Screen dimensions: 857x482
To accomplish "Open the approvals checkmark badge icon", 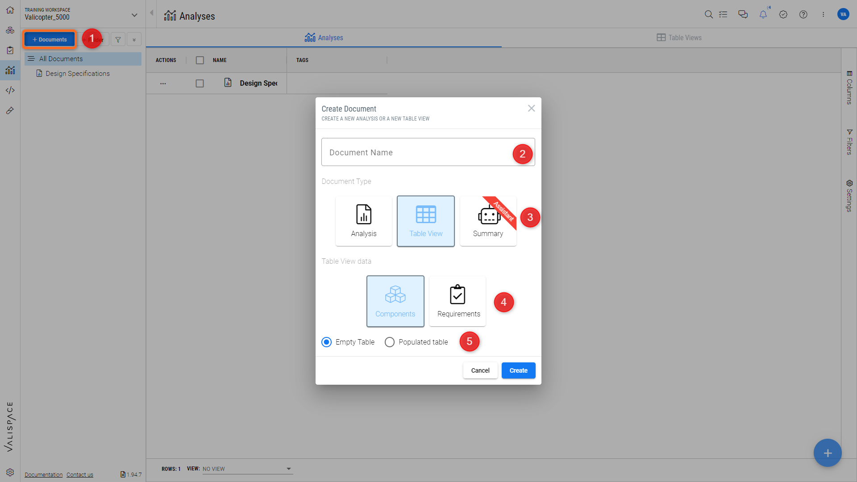I will [783, 14].
